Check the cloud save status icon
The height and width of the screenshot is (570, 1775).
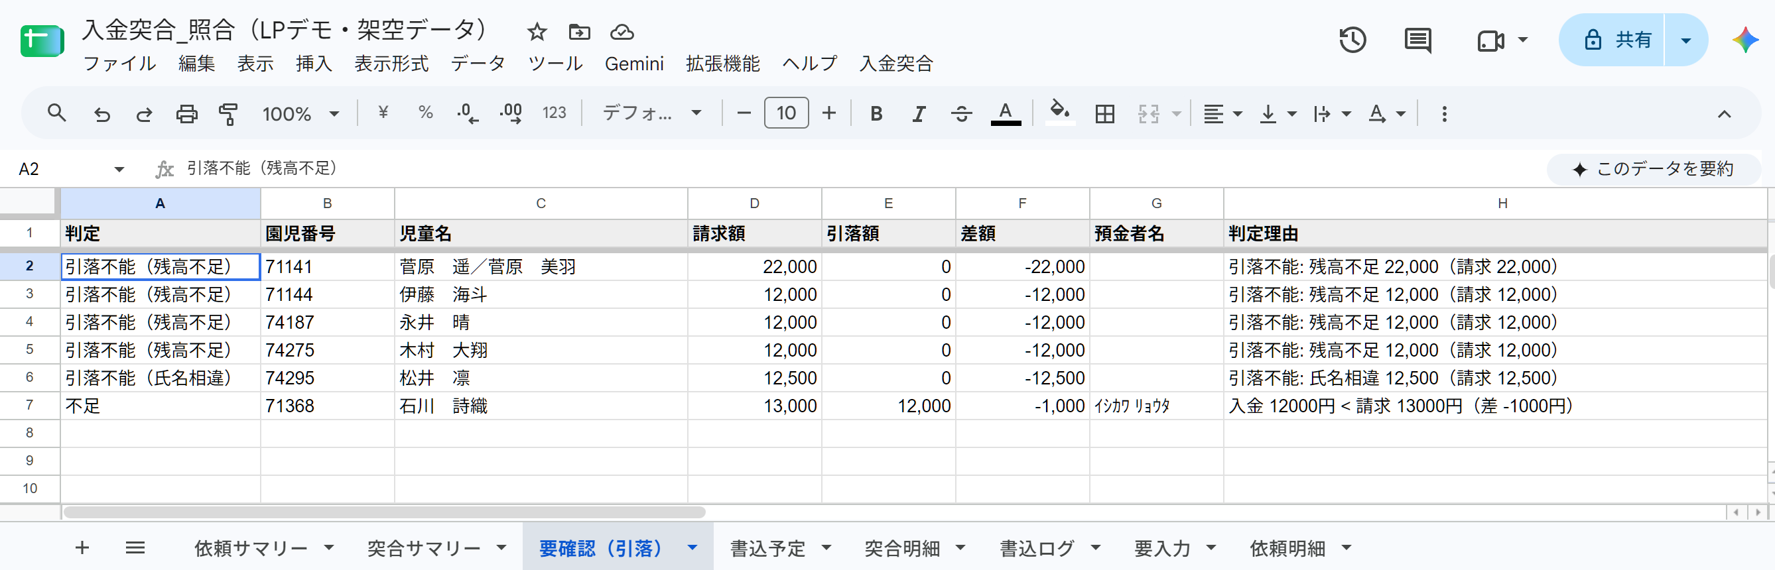[622, 32]
